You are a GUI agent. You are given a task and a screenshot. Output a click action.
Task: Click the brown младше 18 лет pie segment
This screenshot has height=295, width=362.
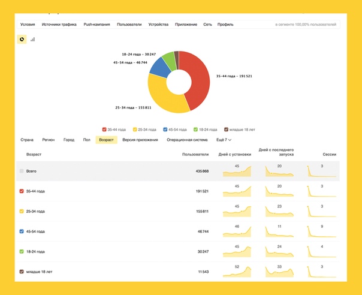pyautogui.click(x=177, y=59)
